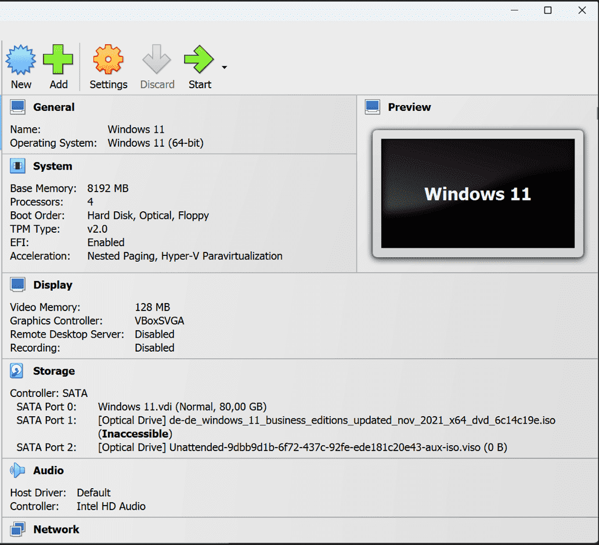
Task: Click the green Add machine icon
Action: click(x=58, y=59)
